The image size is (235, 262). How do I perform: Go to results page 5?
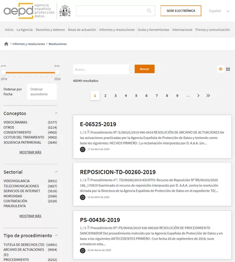coord(136,96)
